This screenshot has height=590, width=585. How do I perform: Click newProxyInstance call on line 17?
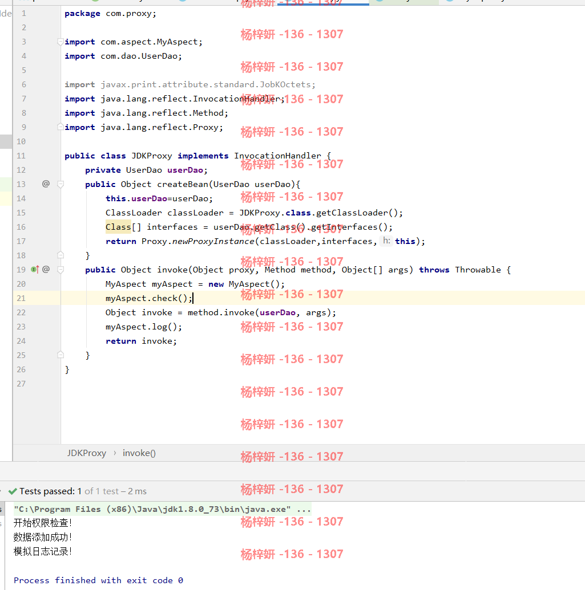(x=213, y=241)
